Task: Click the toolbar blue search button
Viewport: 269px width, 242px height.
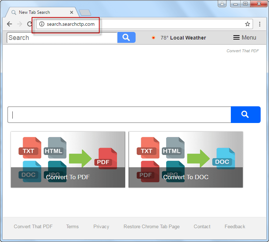Action: pos(127,37)
